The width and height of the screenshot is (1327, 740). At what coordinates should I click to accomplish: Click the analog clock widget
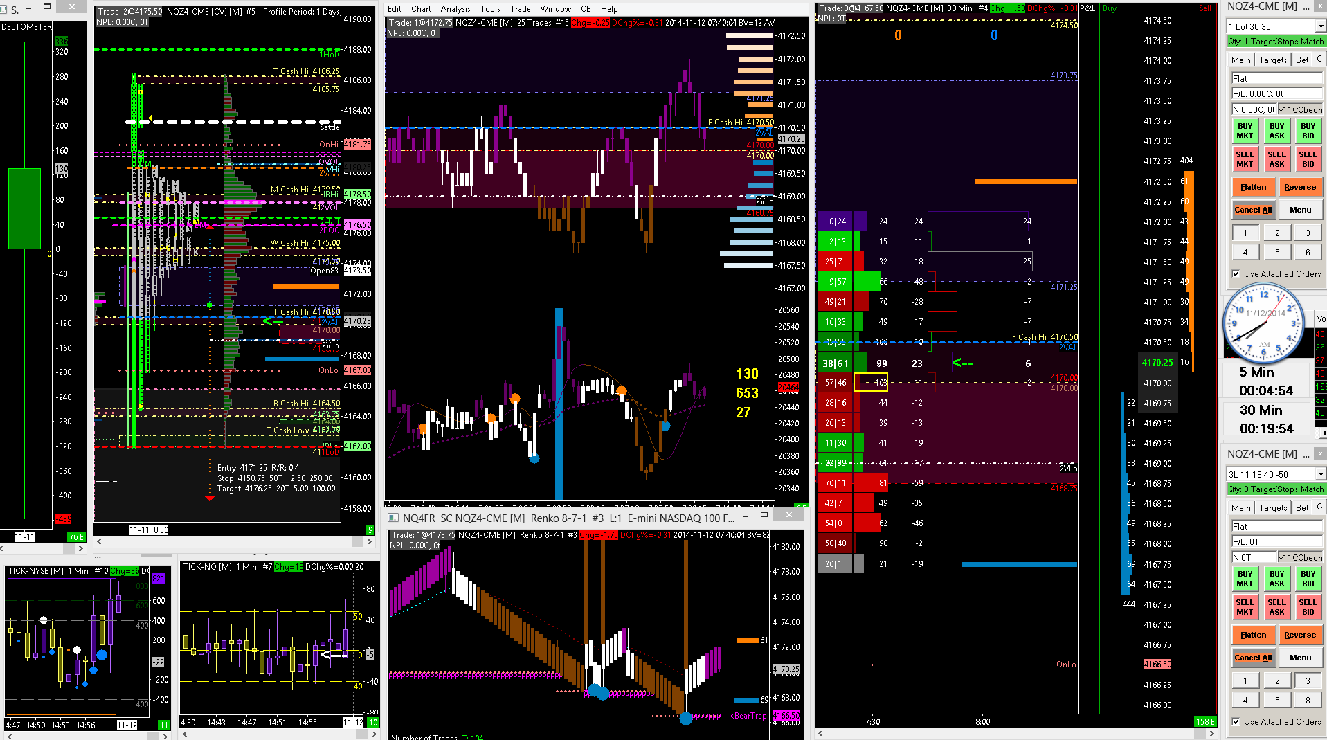click(1264, 323)
